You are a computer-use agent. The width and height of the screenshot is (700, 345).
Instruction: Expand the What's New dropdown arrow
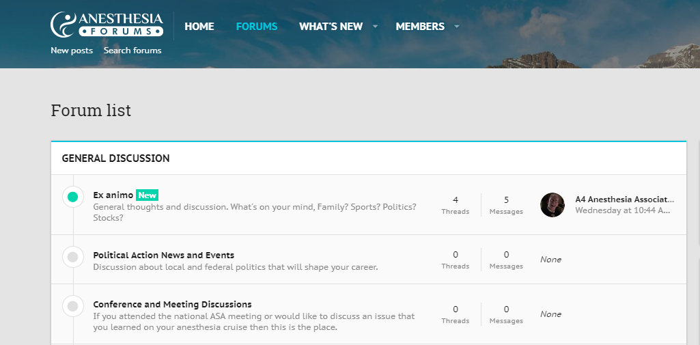click(375, 27)
